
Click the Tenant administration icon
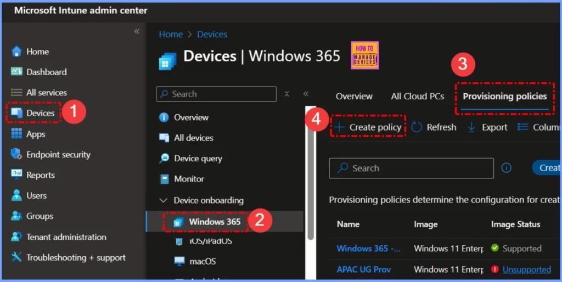(16, 236)
